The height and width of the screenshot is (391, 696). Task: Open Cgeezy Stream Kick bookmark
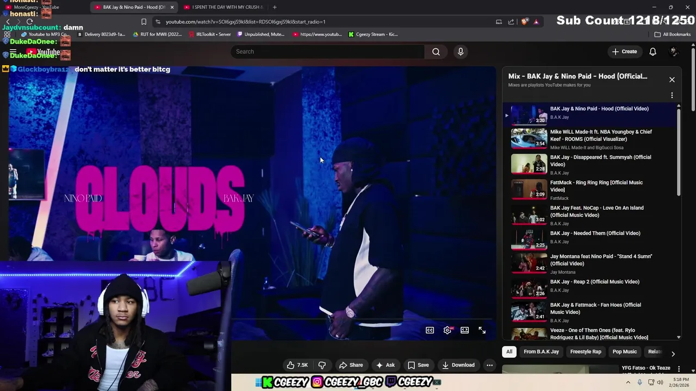[373, 34]
